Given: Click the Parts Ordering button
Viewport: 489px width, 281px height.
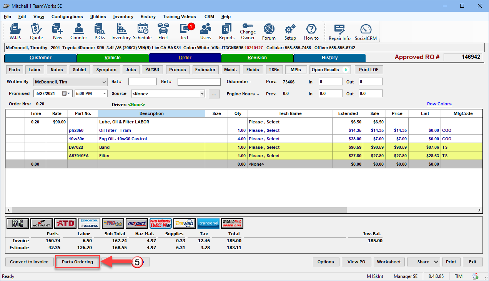Looking at the screenshot, I should [78, 262].
